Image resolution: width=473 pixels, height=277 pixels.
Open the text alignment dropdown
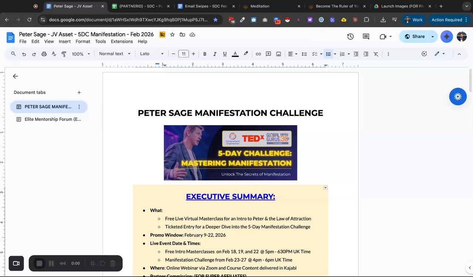293,54
